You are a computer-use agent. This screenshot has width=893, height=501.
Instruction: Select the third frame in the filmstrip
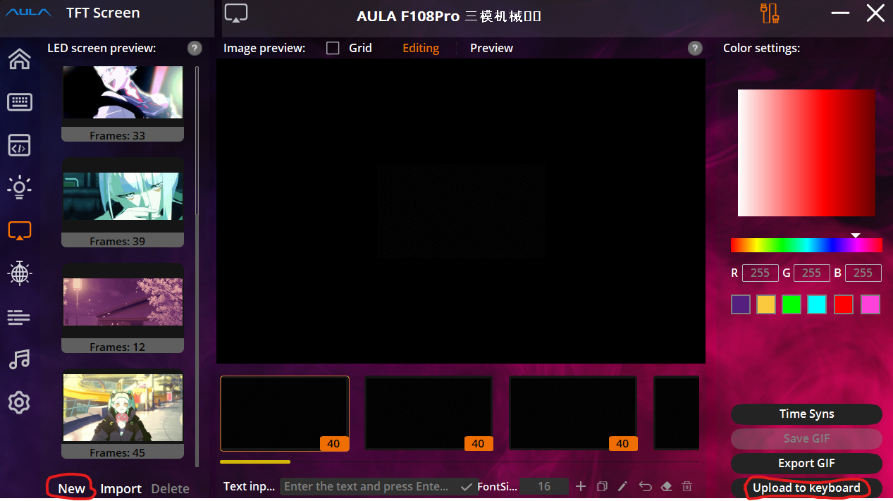point(573,413)
